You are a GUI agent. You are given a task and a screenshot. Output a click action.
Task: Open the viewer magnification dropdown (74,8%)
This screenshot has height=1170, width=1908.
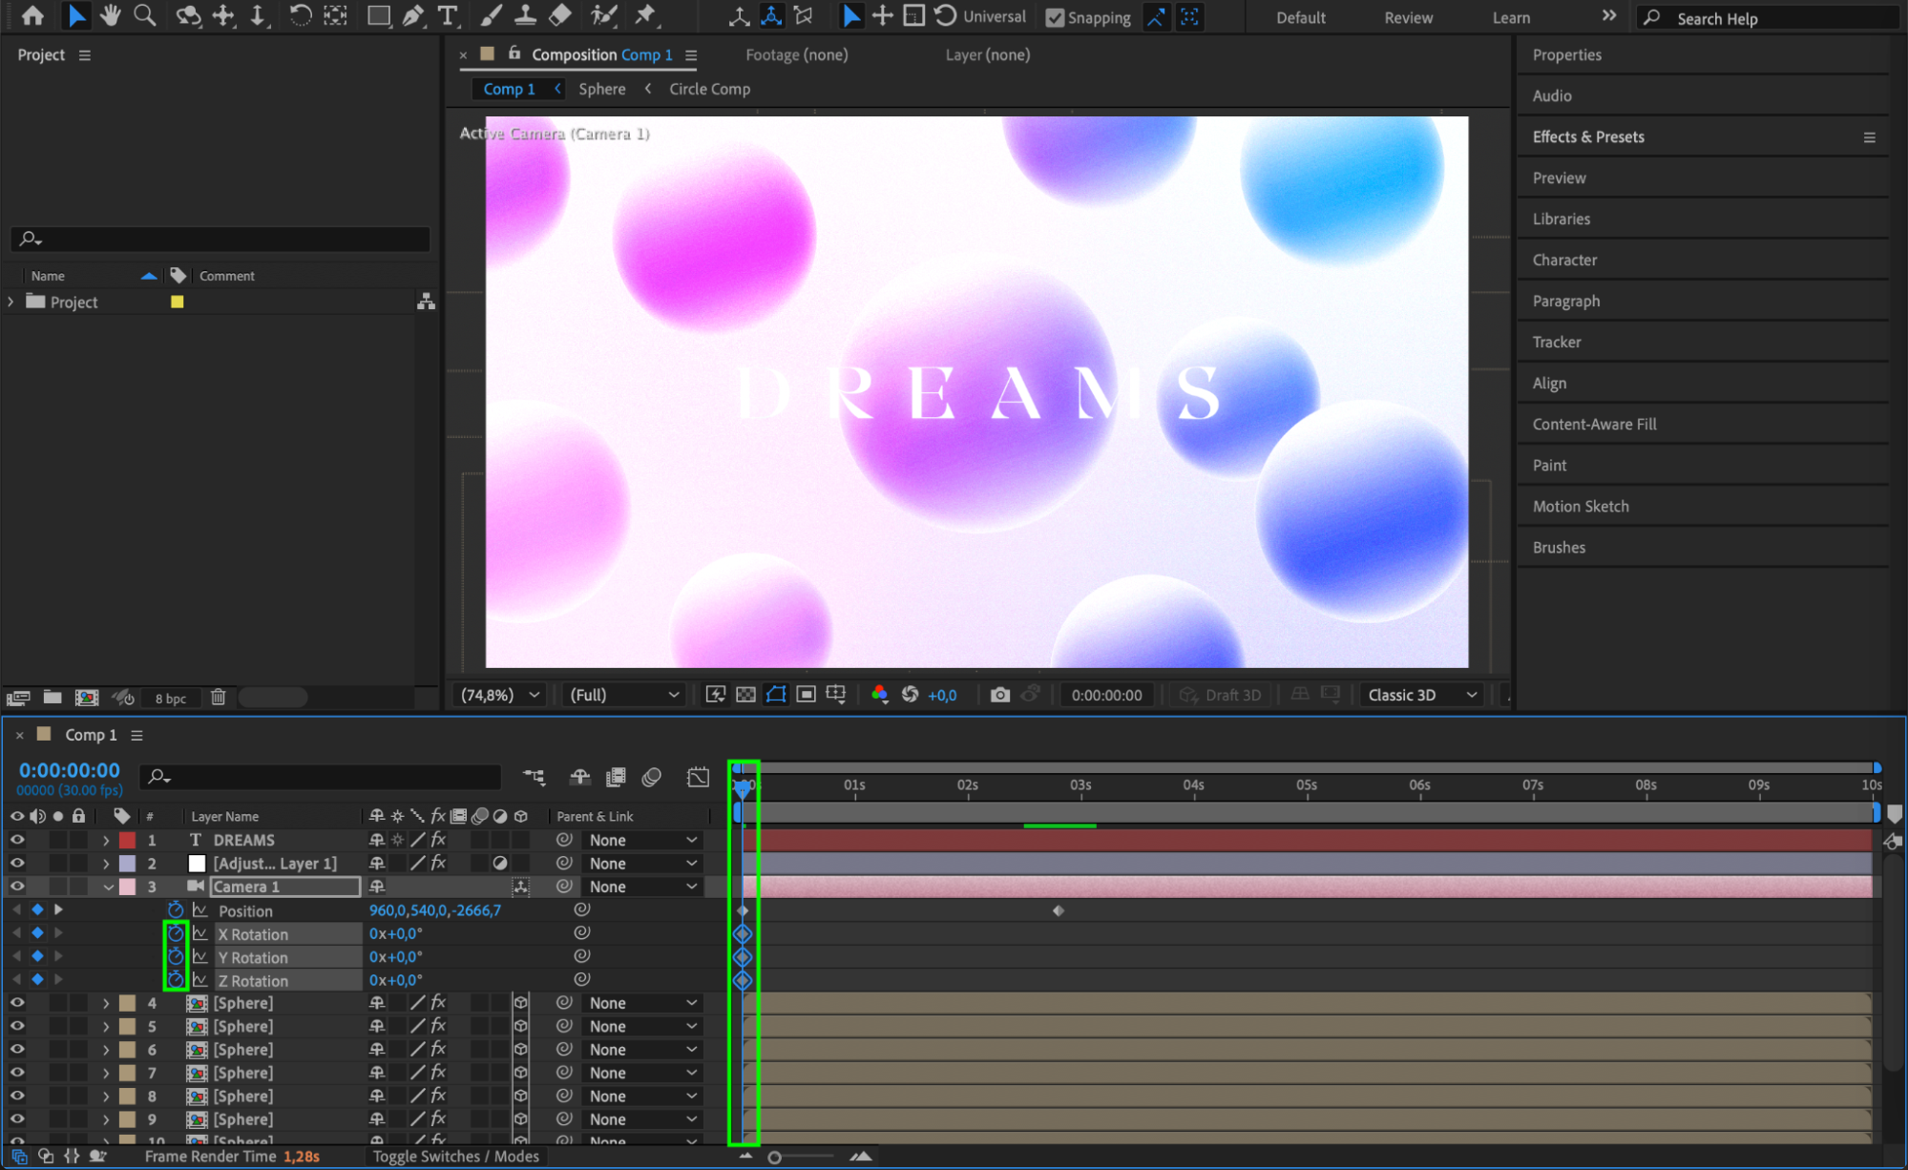(500, 695)
